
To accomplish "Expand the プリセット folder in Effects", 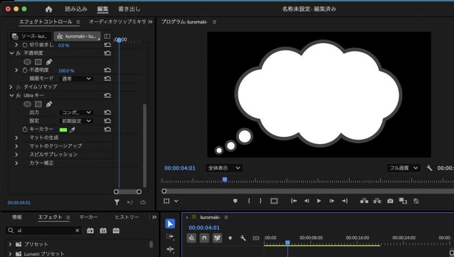I will tap(10, 244).
